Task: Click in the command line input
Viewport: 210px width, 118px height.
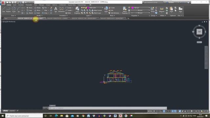Action: pyautogui.click(x=108, y=108)
